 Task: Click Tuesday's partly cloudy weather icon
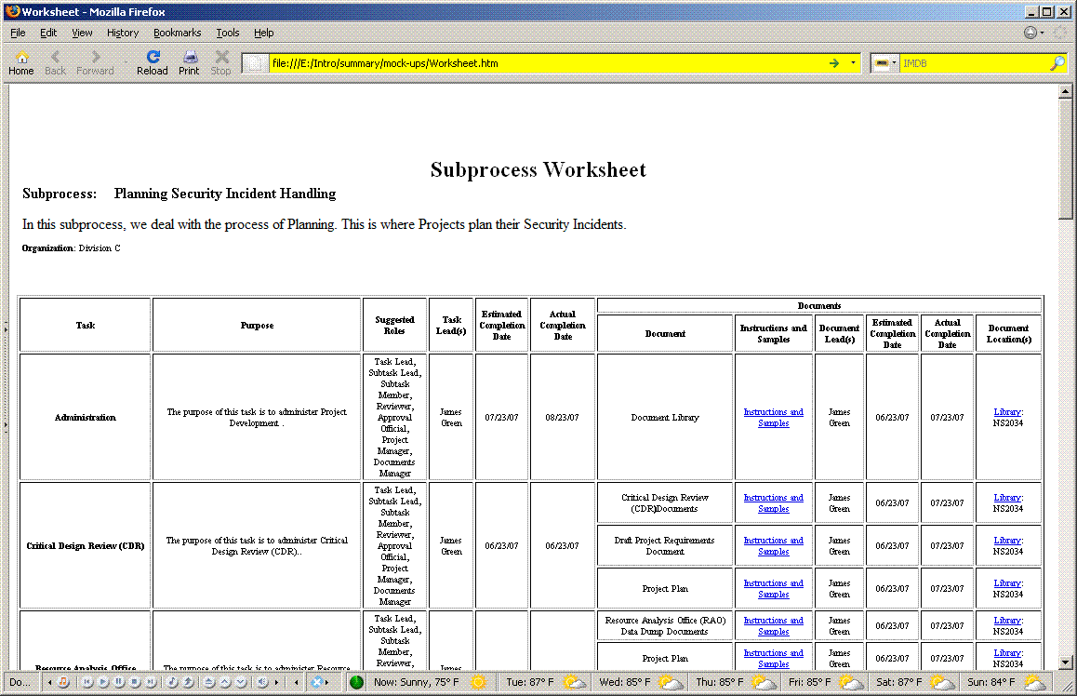click(574, 682)
